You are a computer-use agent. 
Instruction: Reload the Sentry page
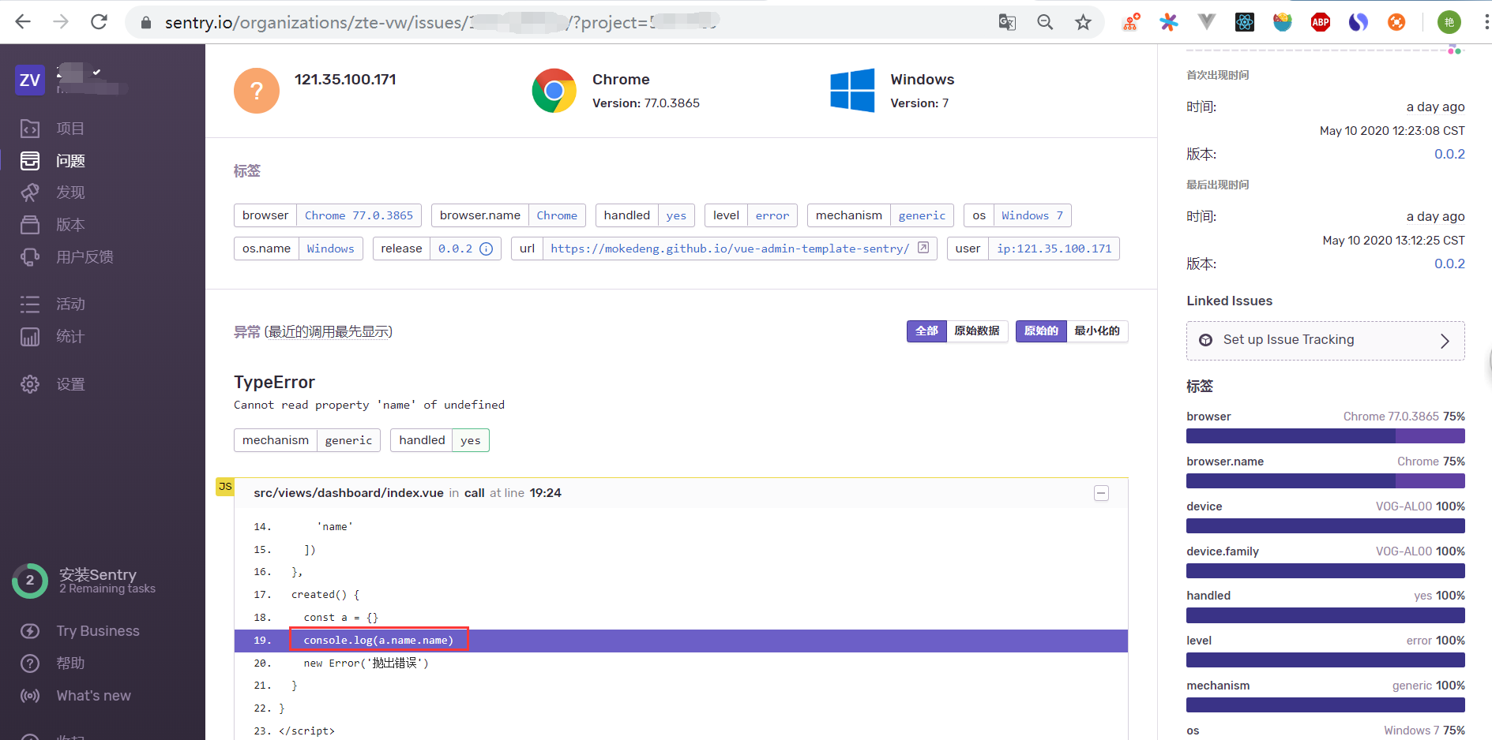pos(99,22)
